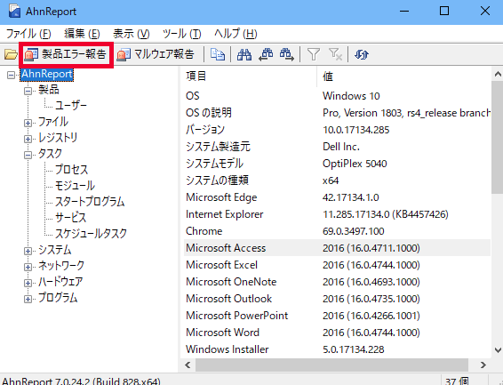This screenshot has height=385, width=503.
Task: Select the AhnReport root tree item
Action: [x=47, y=75]
